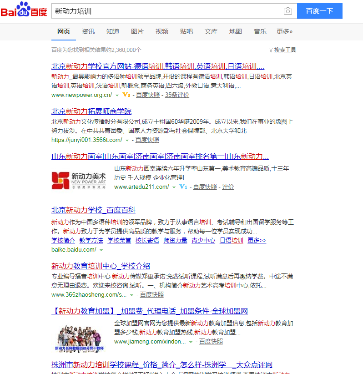Open 评价 link for artedu211 result
Viewport: 363px width, 374px height.
(228, 187)
